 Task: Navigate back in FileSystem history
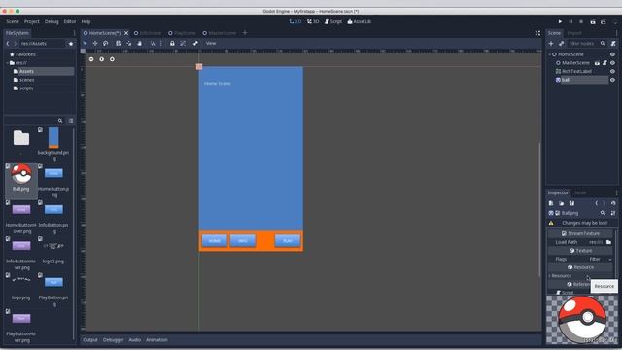pyautogui.click(x=8, y=43)
